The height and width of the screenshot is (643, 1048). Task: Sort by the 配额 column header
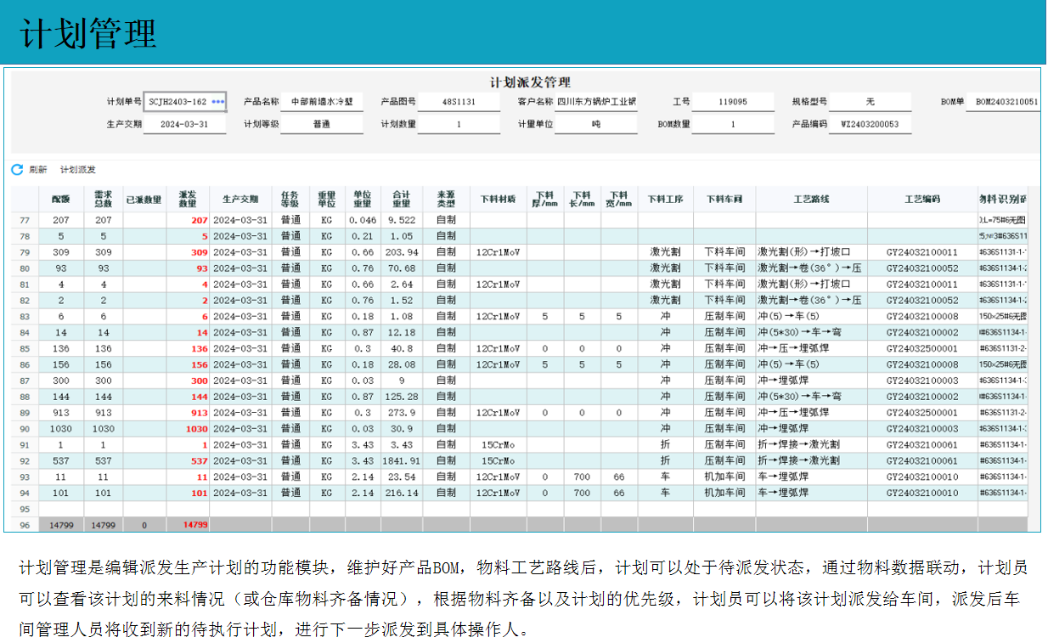(x=60, y=199)
